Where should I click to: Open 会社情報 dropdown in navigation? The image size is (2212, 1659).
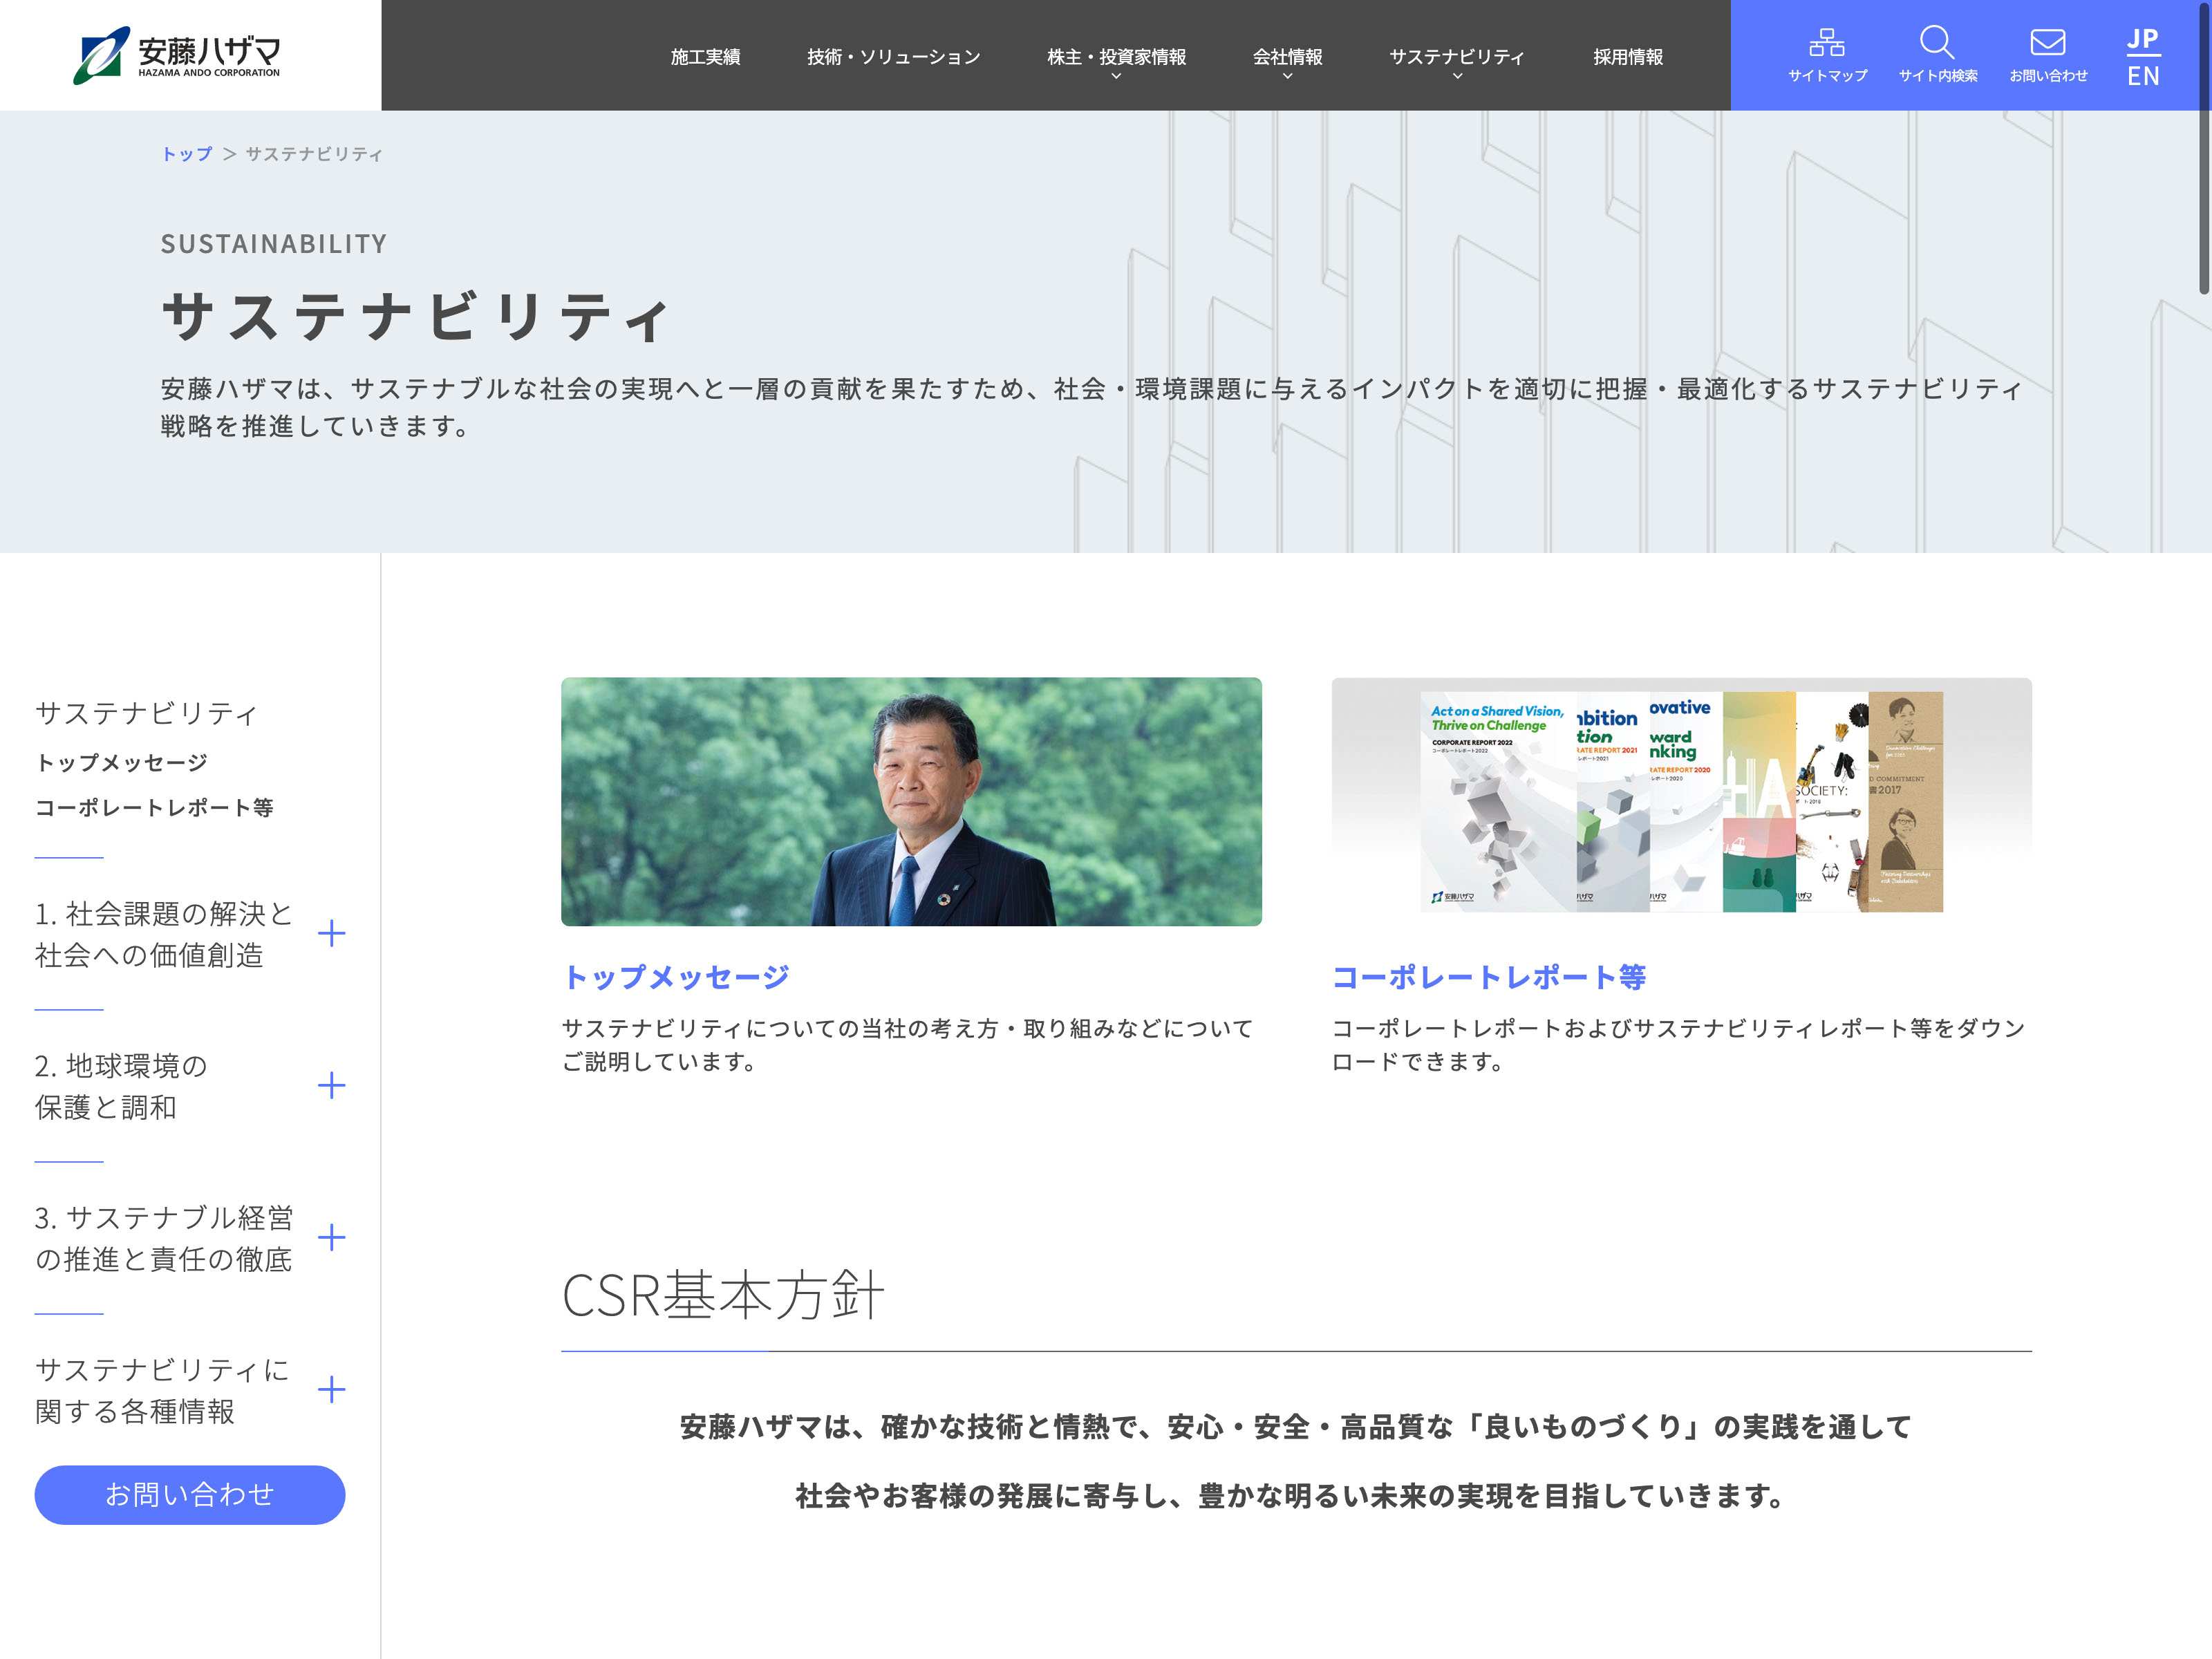pos(1287,58)
